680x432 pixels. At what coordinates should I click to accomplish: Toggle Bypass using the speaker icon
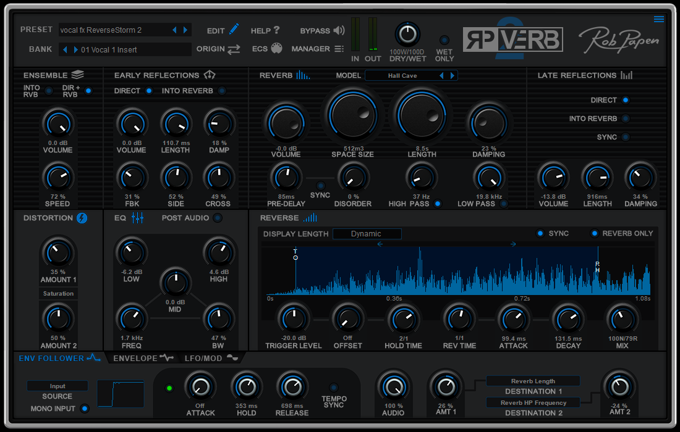(339, 30)
